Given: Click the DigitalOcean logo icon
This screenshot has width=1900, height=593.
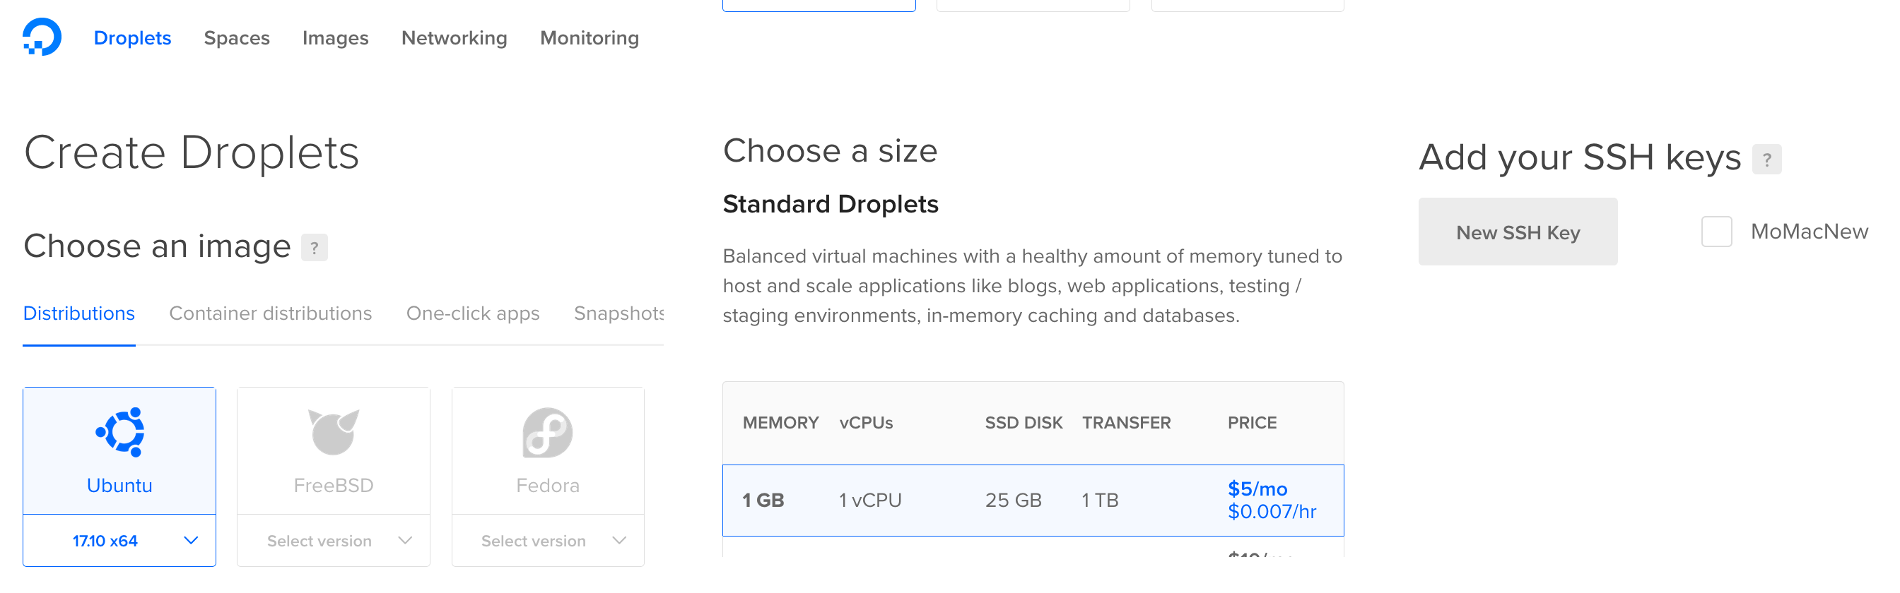Looking at the screenshot, I should point(42,37).
